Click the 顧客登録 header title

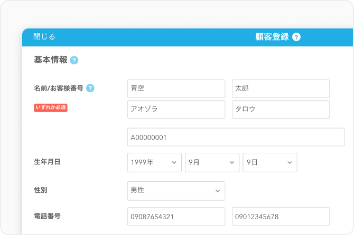[272, 37]
